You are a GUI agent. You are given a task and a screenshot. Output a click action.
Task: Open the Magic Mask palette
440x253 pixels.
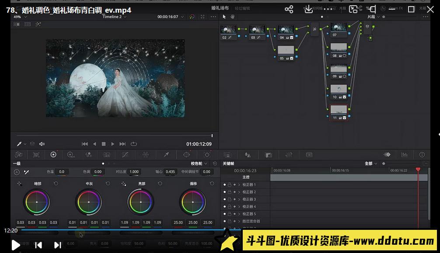(x=227, y=155)
